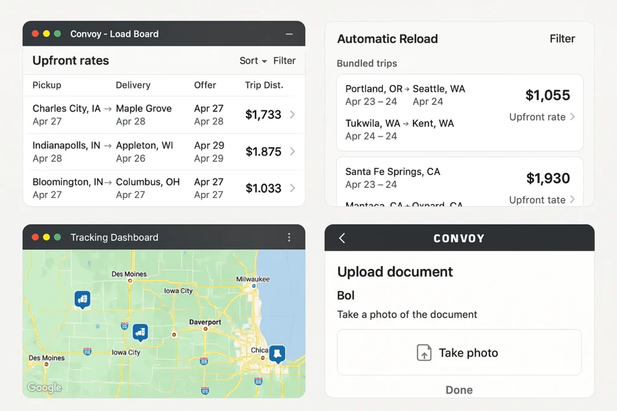Open Upfront rate for $1,055 bundle
Viewport: 617px width, 411px height.
coord(542,117)
